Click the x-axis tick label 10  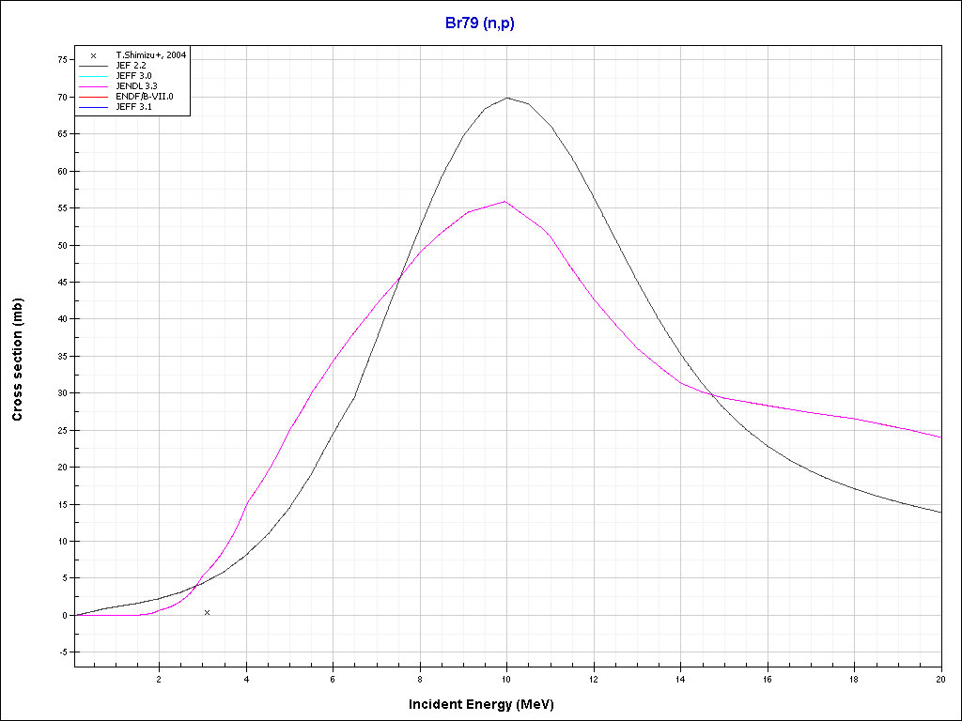(x=507, y=678)
